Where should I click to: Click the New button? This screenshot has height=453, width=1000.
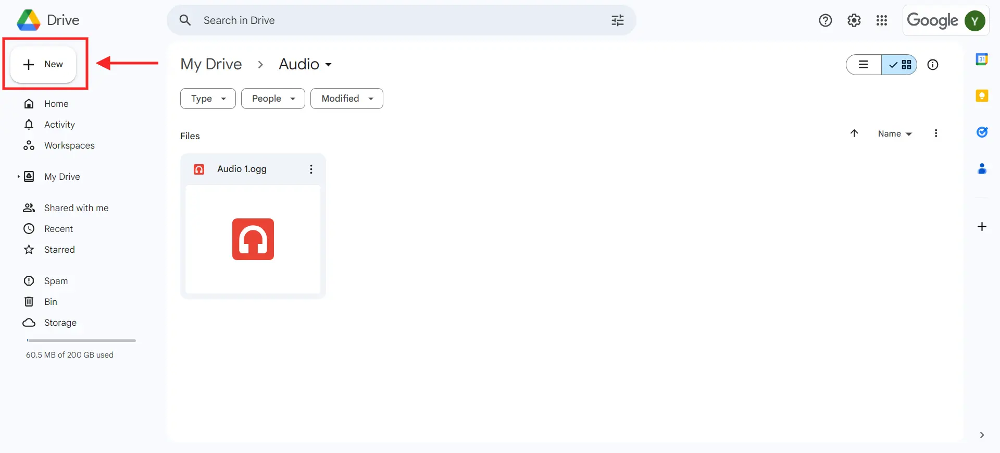[44, 64]
